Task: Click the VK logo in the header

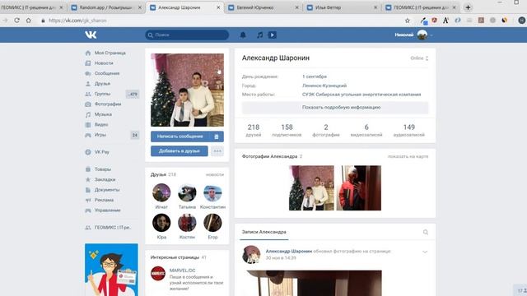Action: pyautogui.click(x=91, y=35)
